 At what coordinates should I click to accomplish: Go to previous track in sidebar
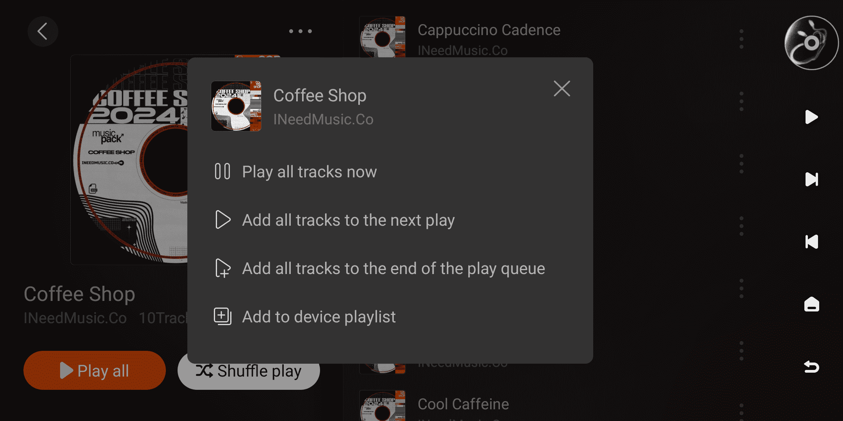[811, 242]
